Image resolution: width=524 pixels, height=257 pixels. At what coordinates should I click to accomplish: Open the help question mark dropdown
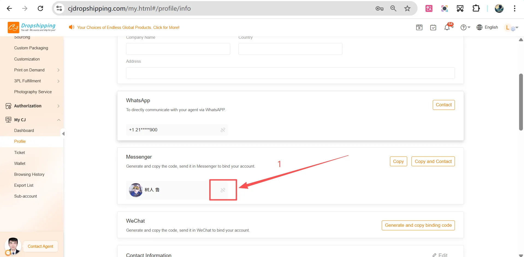click(x=465, y=28)
